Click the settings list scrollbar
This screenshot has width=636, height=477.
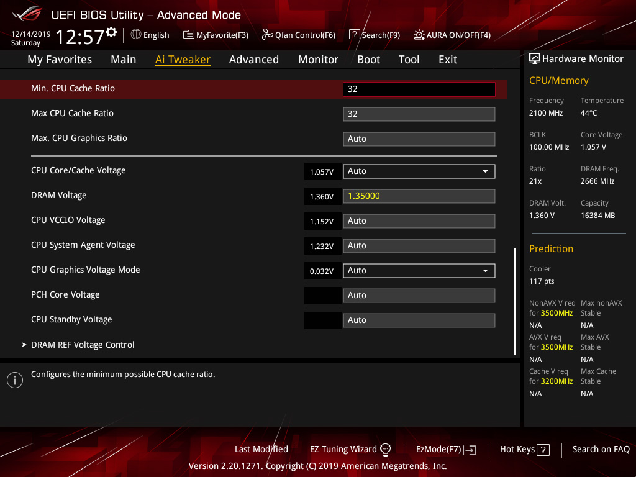click(x=514, y=301)
